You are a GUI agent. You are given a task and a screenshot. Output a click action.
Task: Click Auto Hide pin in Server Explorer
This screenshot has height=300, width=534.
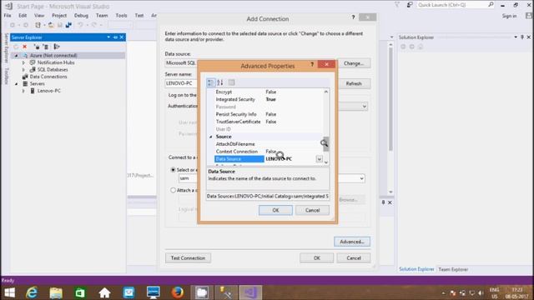[115, 37]
